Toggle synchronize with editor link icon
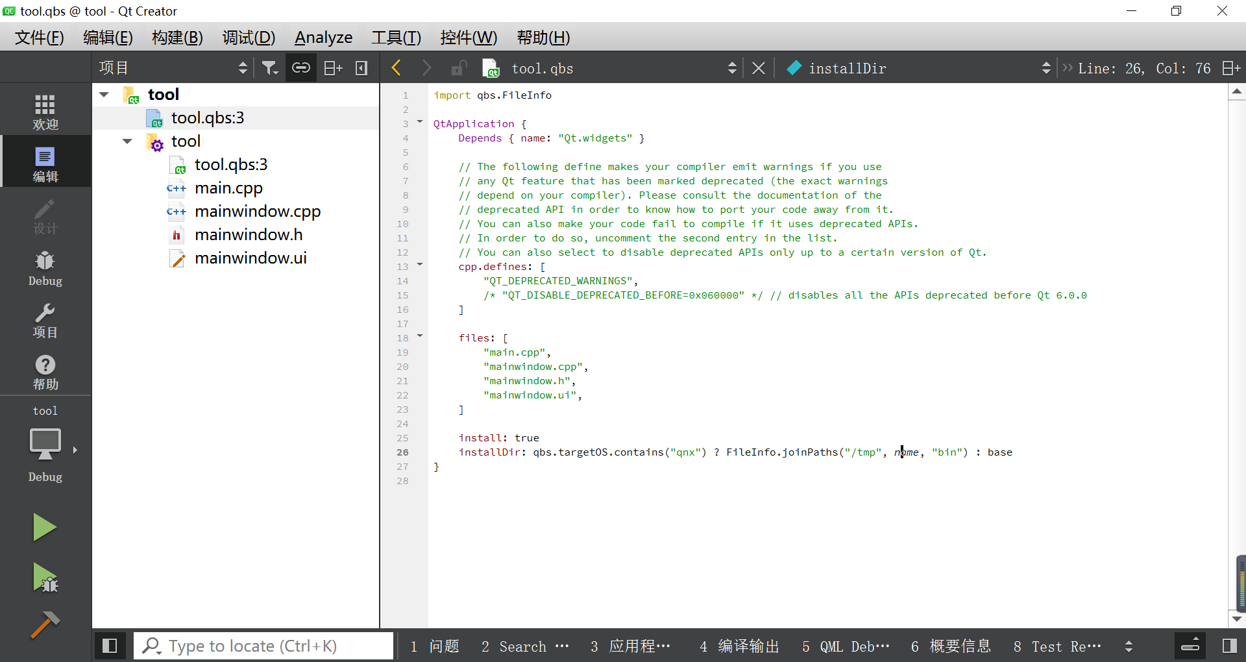The height and width of the screenshot is (662, 1246). click(x=301, y=68)
